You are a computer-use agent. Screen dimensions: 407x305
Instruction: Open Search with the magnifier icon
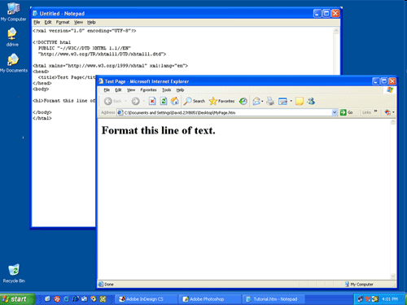pyautogui.click(x=195, y=101)
